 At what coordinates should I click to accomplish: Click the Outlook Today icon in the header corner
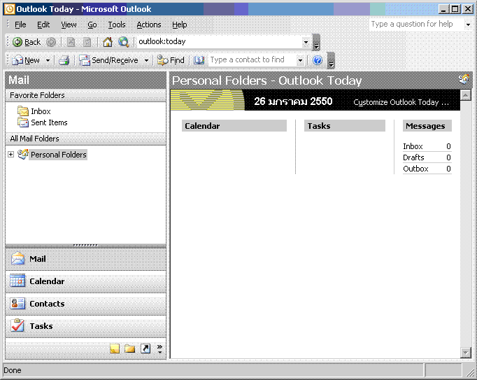(464, 80)
